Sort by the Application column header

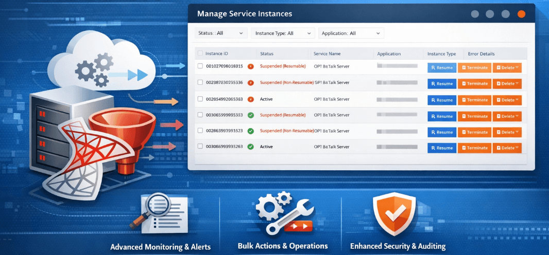coord(389,54)
